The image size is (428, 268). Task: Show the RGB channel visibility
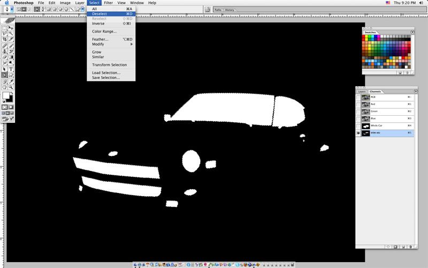358,98
